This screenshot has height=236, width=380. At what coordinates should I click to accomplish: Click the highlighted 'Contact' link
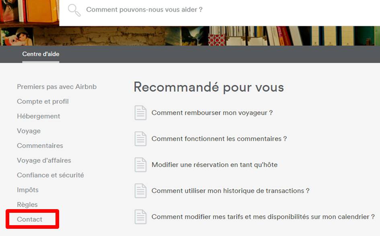tap(30, 220)
